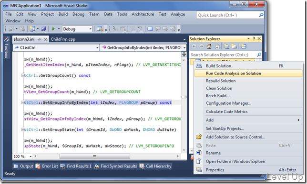Open the GetGroupInfoByIndex member dropdown

(x=184, y=48)
